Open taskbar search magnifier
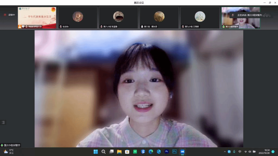278x156 pixels. click(x=103, y=152)
